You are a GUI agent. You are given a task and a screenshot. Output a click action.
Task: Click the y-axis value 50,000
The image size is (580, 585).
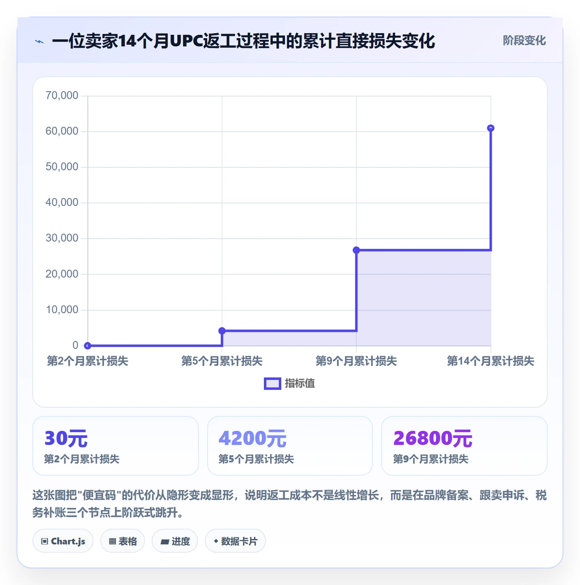[62, 167]
